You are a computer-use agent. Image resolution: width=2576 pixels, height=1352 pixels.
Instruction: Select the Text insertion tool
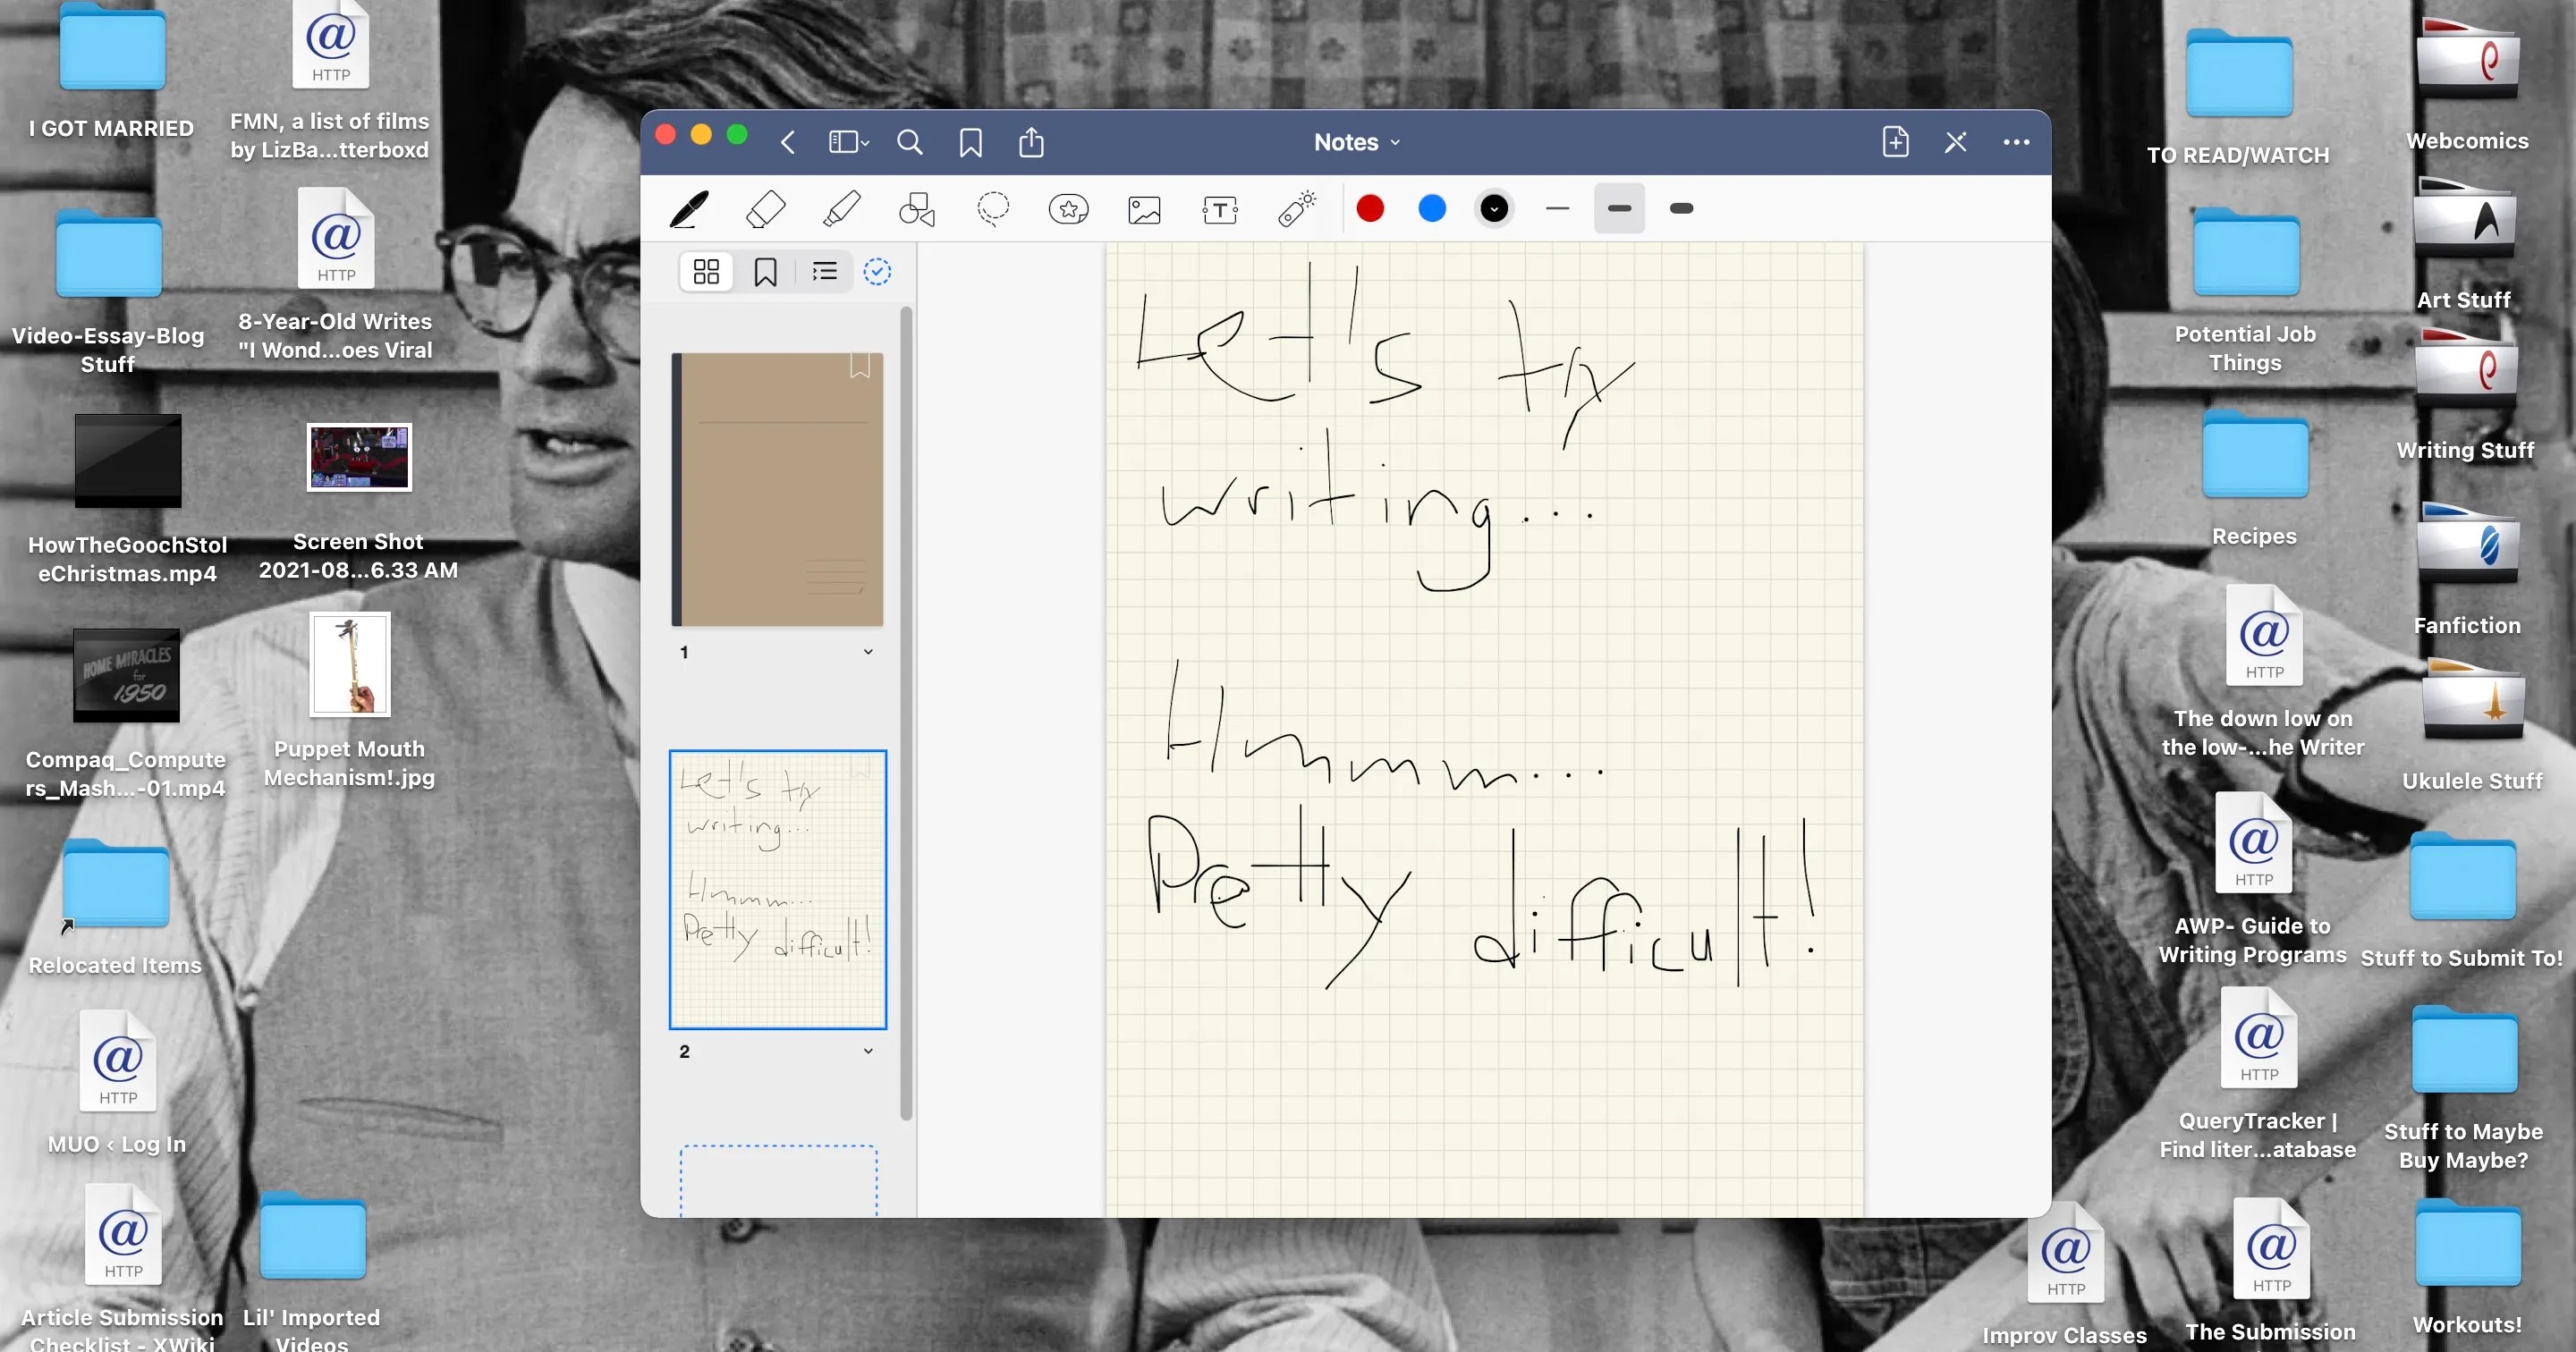click(1221, 209)
